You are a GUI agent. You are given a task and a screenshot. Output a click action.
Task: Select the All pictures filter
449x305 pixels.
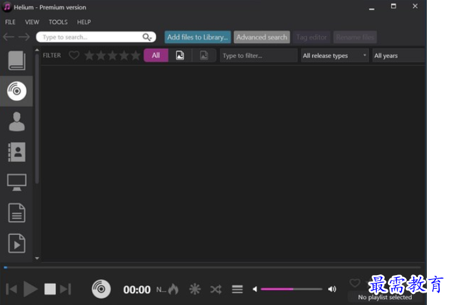(156, 55)
